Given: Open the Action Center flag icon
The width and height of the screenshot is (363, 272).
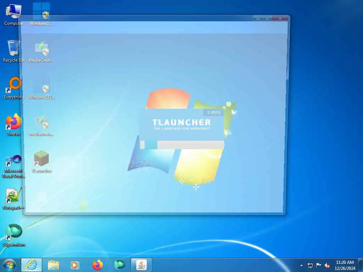Looking at the screenshot, I should [x=319, y=265].
